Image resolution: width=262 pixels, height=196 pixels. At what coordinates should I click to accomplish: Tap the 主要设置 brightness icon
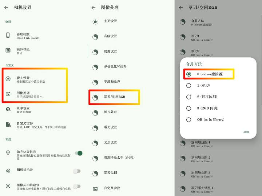point(95,21)
